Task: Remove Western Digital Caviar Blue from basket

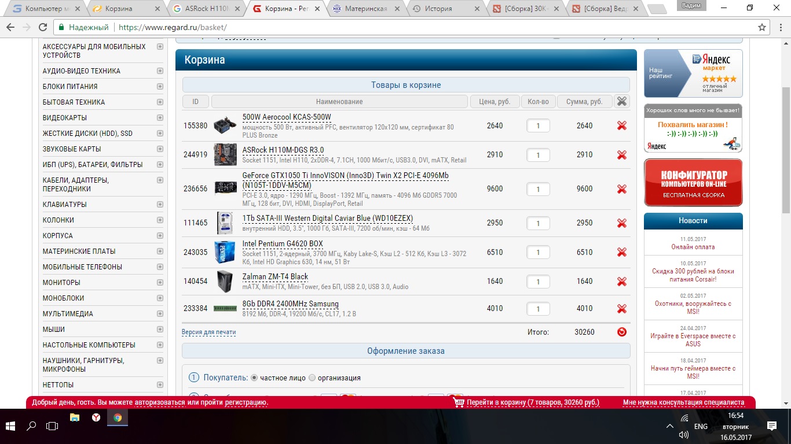Action: (622, 223)
